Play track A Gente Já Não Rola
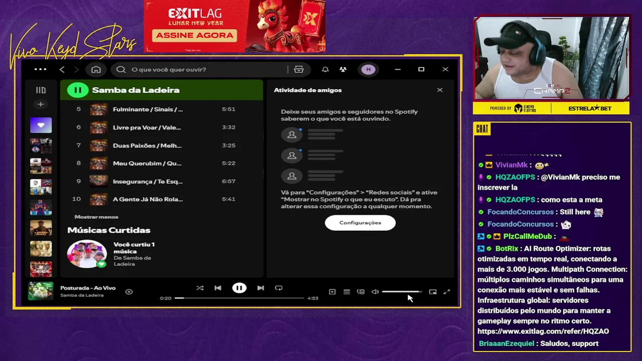The height and width of the screenshot is (361, 642). click(x=162, y=199)
